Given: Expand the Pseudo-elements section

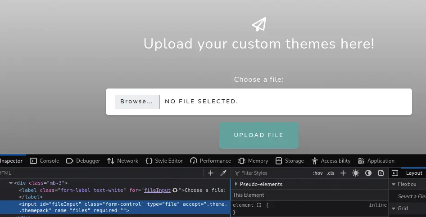Looking at the screenshot, I should tap(236, 184).
